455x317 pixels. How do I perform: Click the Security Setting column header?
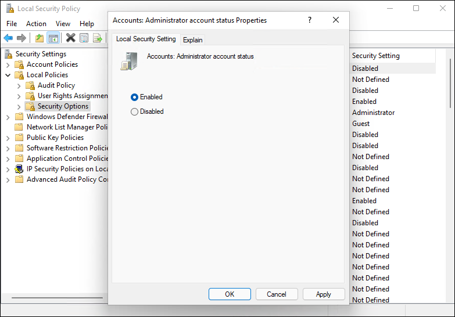[393, 55]
